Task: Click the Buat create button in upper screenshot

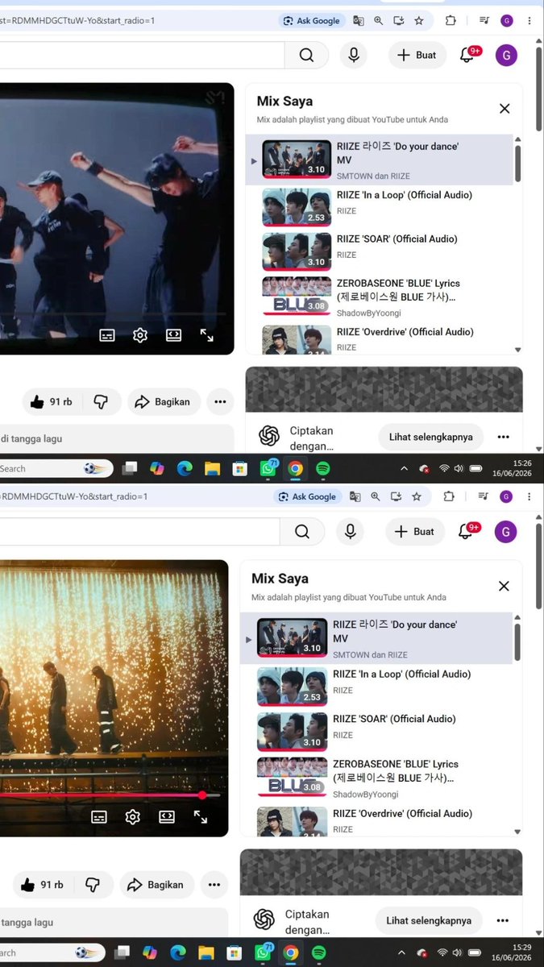Action: click(x=417, y=55)
